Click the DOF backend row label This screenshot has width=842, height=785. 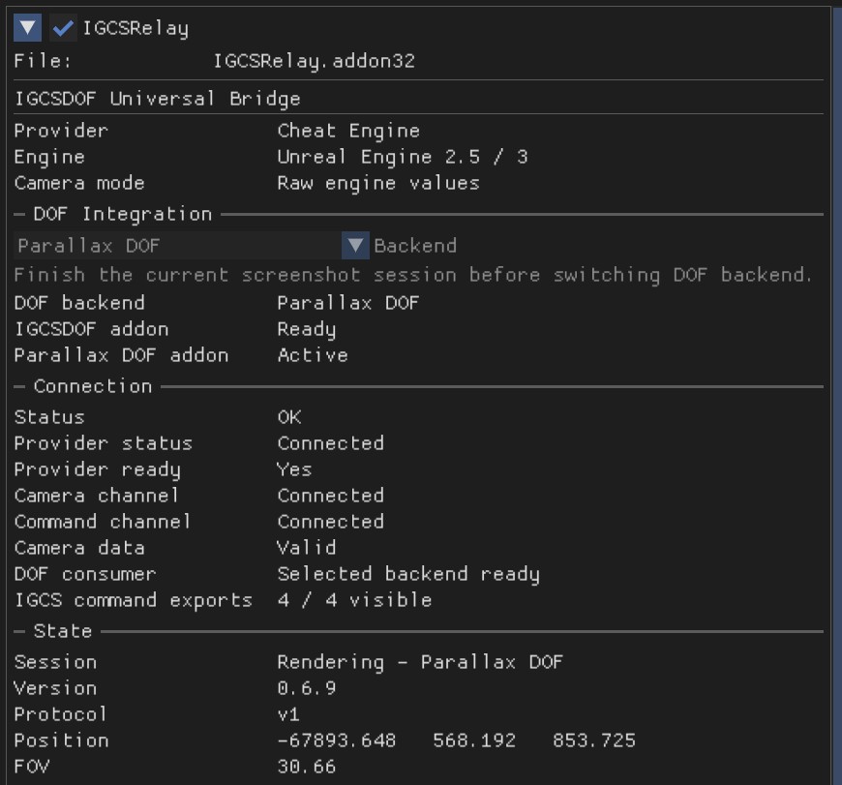(x=79, y=303)
